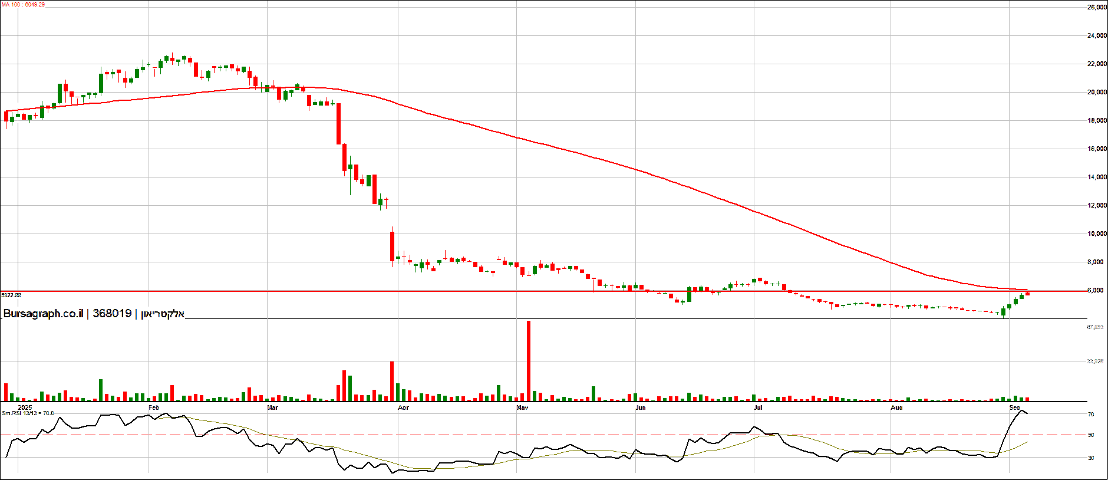
Task: Click the 12,000 price axis label
Action: point(1097,205)
